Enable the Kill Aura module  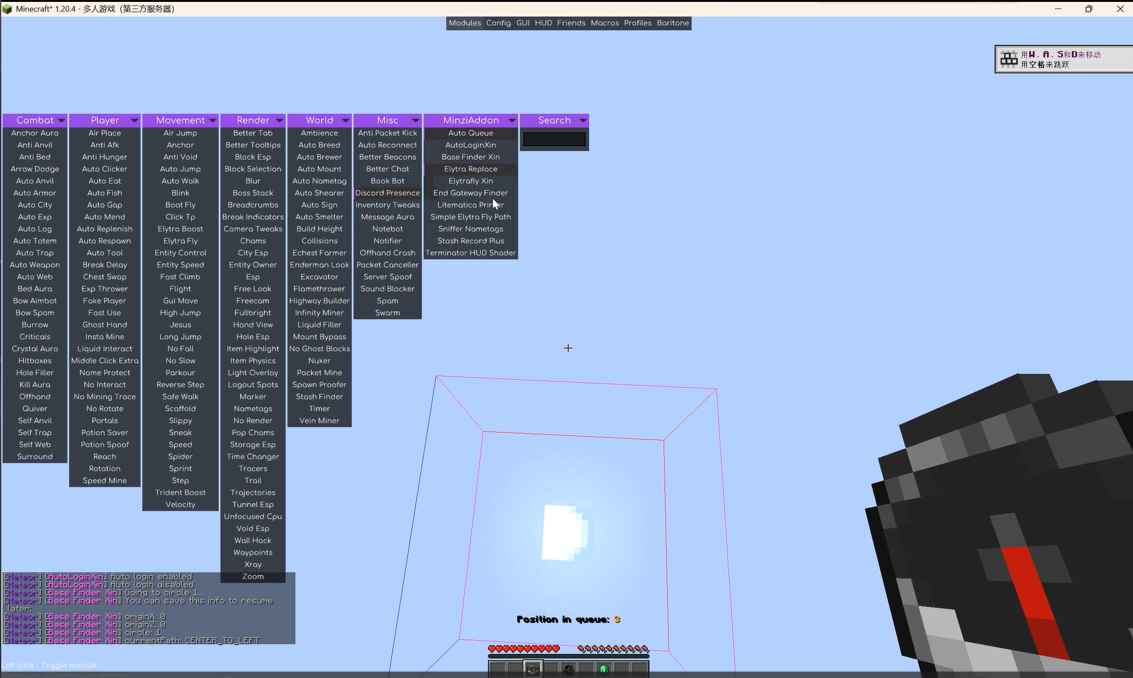(35, 385)
